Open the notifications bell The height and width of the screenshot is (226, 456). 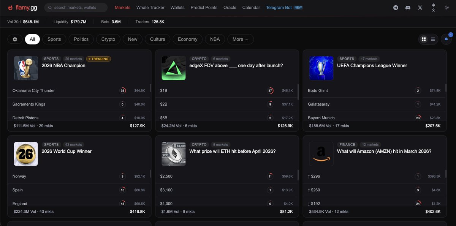(x=446, y=39)
